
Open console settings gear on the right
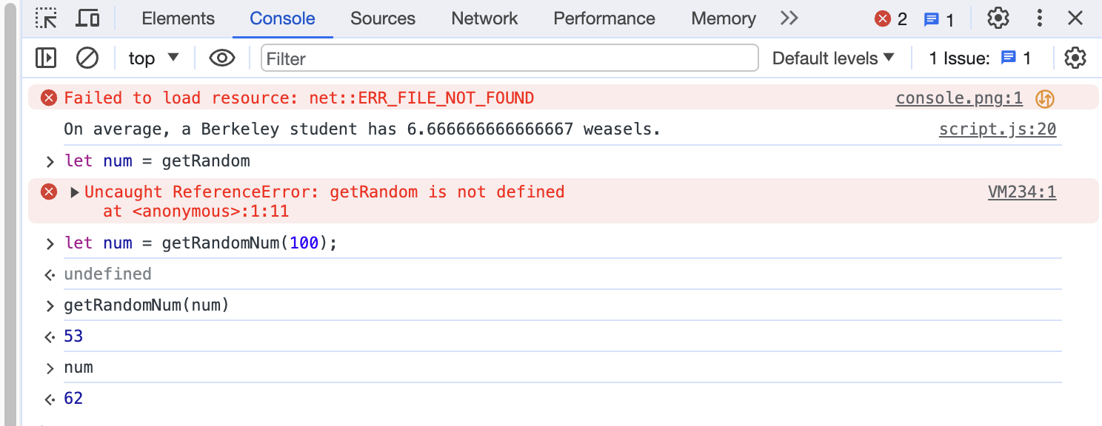tap(1075, 58)
